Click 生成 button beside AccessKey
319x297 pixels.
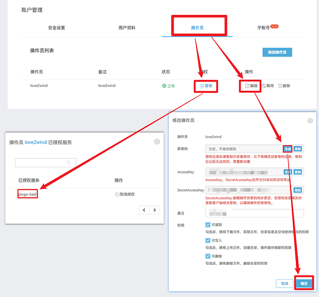[288, 172]
